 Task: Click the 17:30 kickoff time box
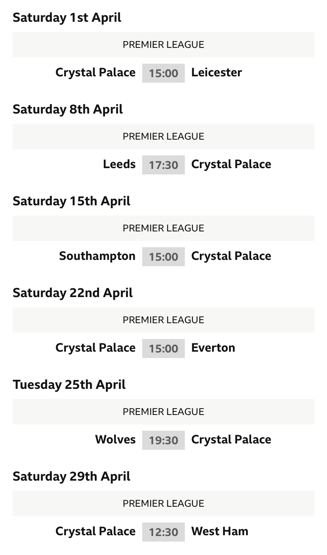[x=163, y=165]
